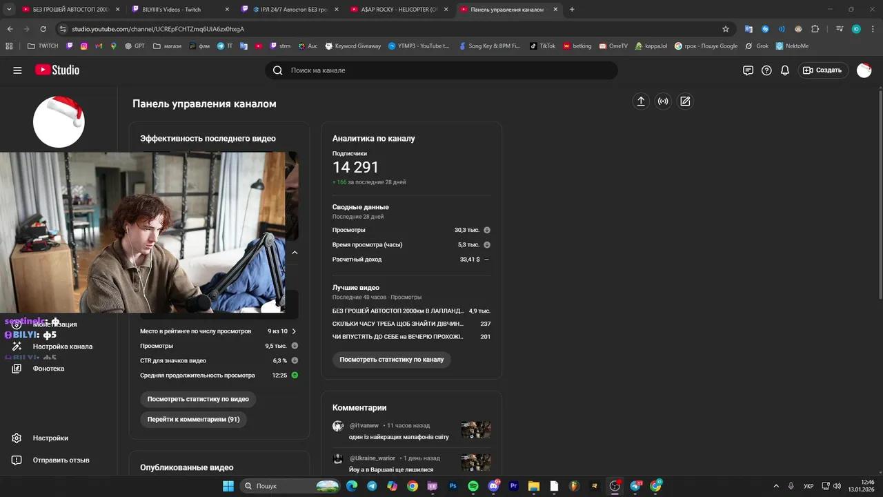Click the create post pencil icon
This screenshot has height=497, width=883.
685,101
